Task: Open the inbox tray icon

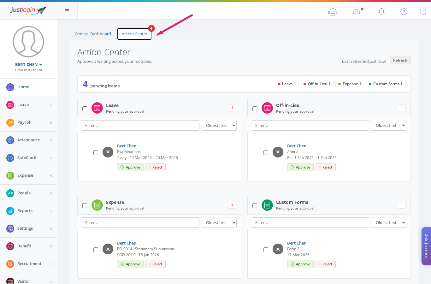Action: pos(357,12)
